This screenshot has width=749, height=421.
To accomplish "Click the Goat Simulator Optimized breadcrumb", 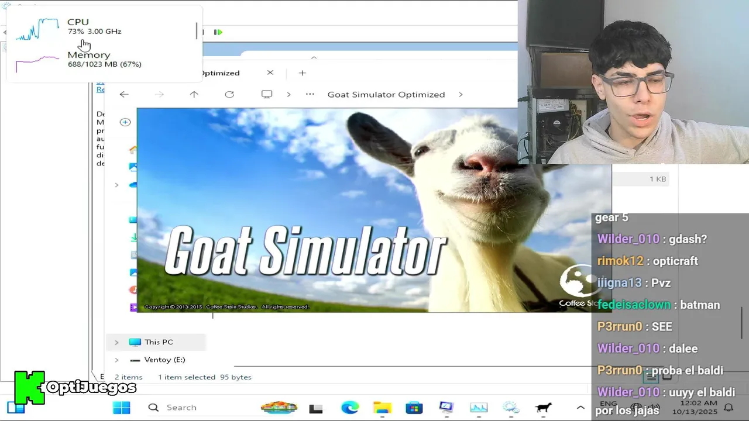I will [386, 94].
